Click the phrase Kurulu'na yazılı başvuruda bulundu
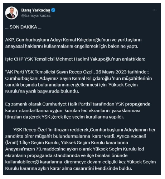Viewport: 165px width, 179px height. 42,91
